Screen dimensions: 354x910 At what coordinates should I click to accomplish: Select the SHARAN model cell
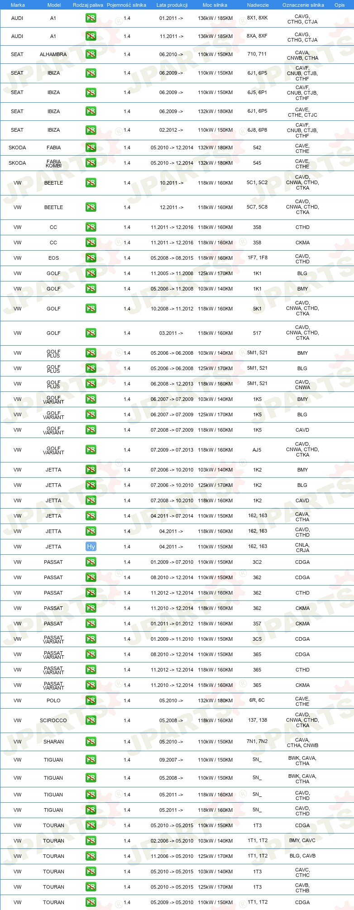(x=53, y=742)
